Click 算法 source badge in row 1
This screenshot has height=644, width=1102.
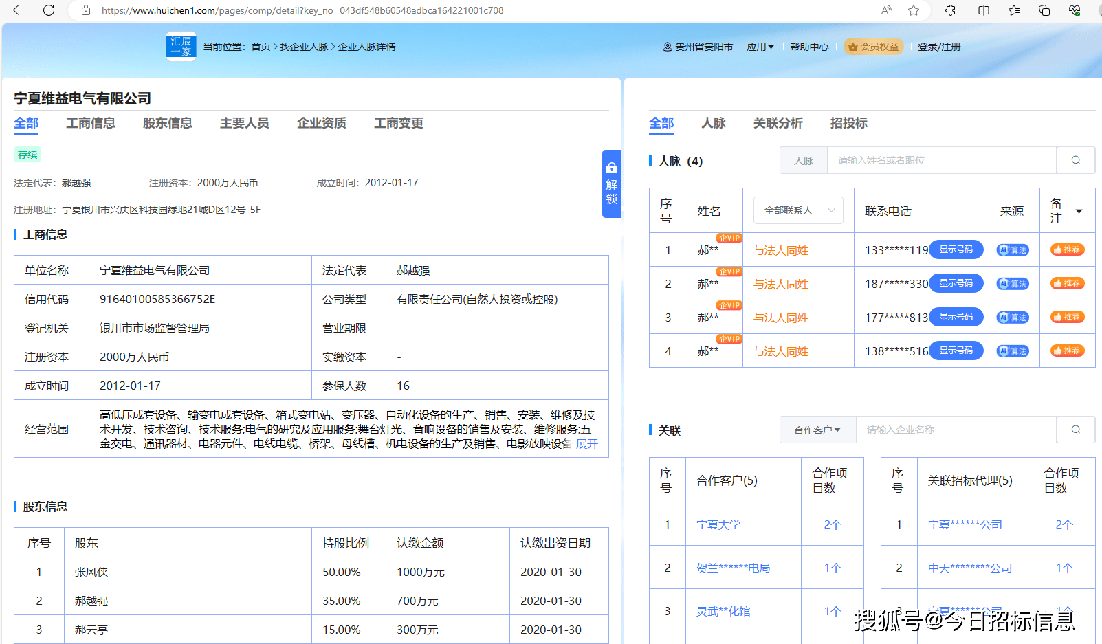click(1013, 250)
